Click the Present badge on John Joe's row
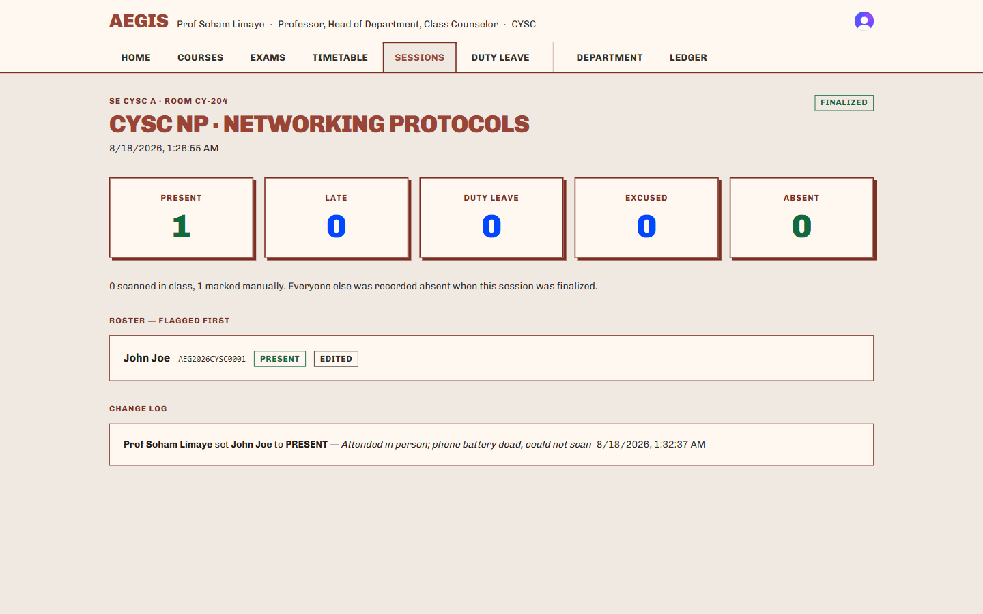The width and height of the screenshot is (983, 614). (x=280, y=359)
